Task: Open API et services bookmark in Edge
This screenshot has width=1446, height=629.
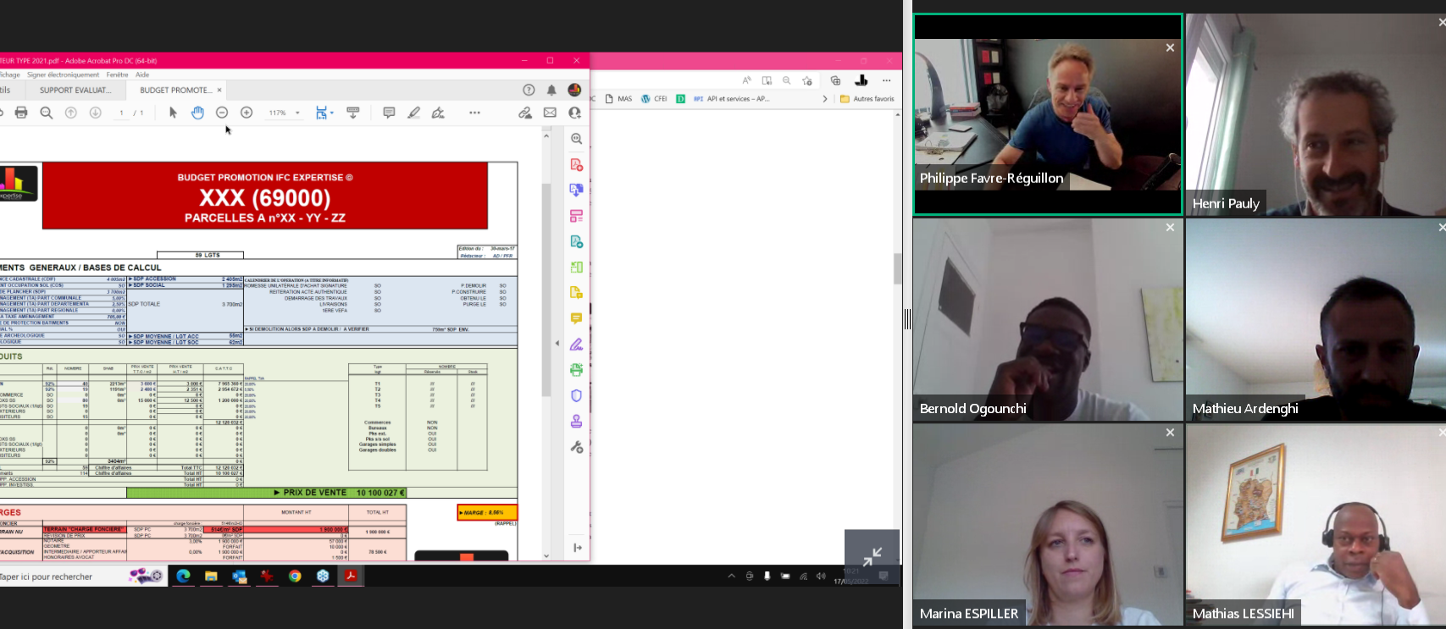Action: pyautogui.click(x=731, y=99)
